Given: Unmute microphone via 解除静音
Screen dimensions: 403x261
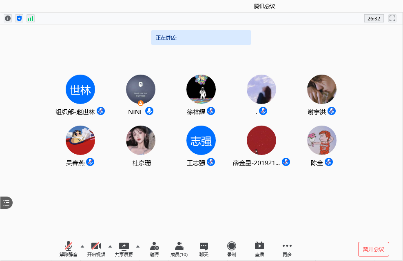Looking at the screenshot, I should 69,249.
